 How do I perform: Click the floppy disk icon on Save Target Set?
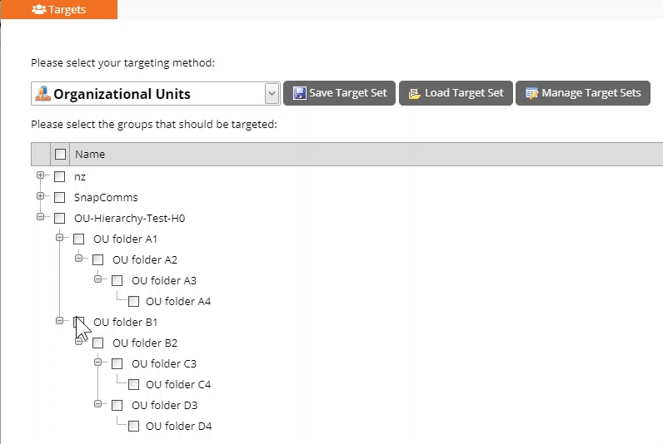click(299, 93)
